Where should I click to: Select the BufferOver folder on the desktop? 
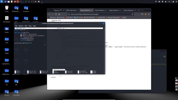point(7,72)
